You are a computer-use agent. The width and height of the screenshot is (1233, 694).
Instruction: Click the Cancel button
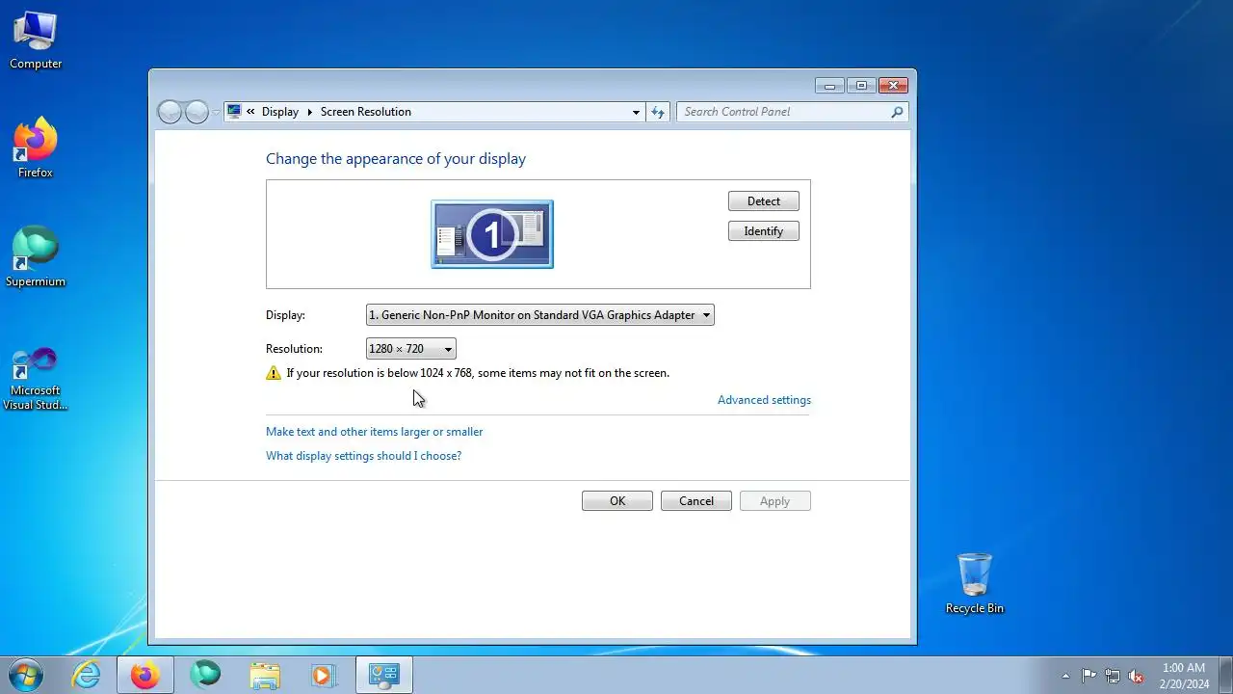(x=696, y=501)
